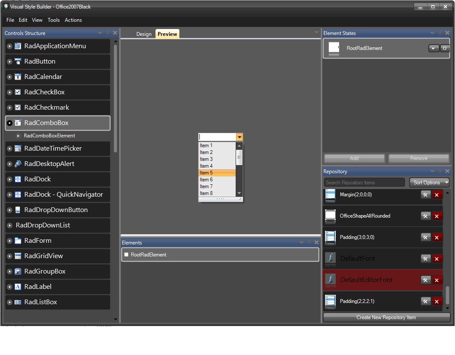455x355 pixels.
Task: Open the Element States panel options arrow
Action: click(x=432, y=33)
